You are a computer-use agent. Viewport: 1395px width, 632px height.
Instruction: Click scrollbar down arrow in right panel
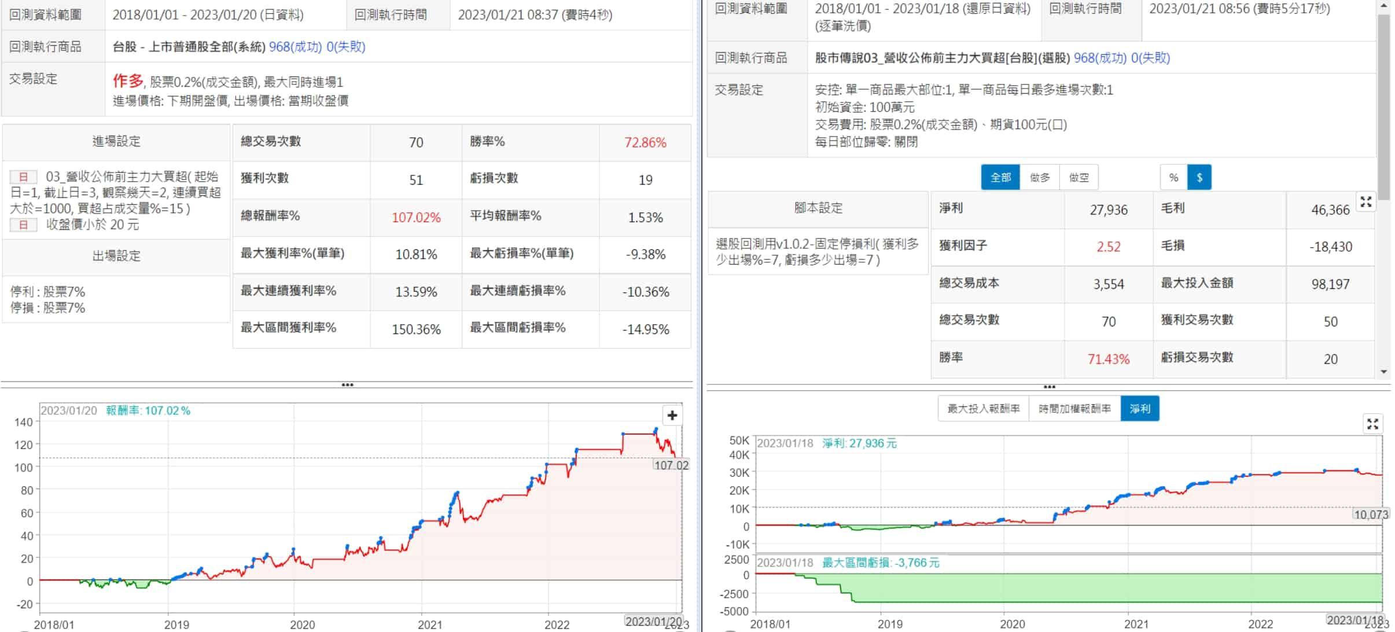(1384, 372)
